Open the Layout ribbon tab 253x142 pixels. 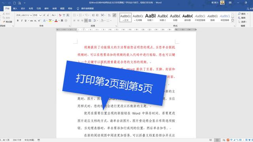tap(31, 8)
